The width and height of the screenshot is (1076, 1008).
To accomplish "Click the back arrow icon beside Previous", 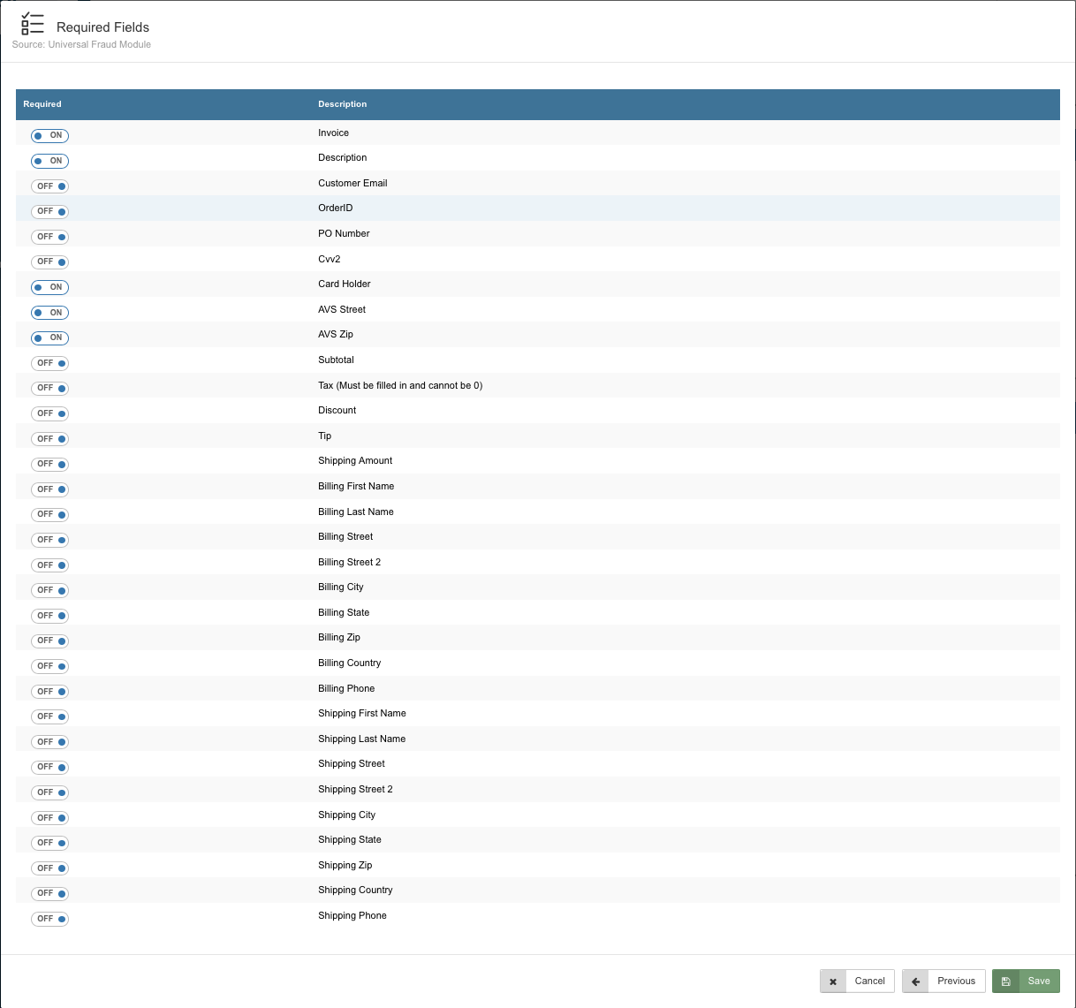I will click(915, 981).
